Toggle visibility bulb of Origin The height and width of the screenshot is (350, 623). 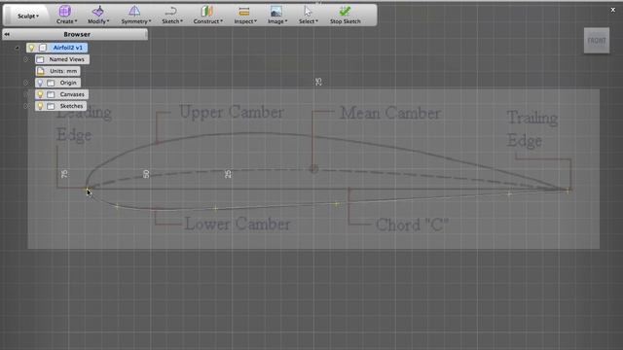[x=40, y=83]
